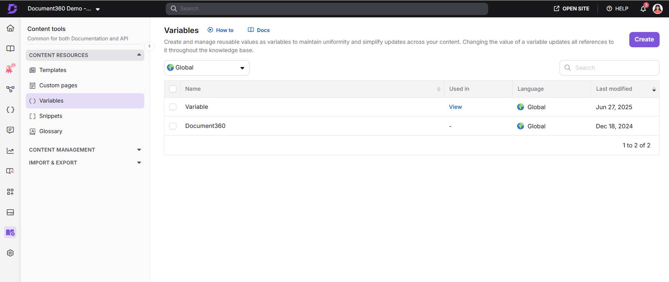The width and height of the screenshot is (669, 282).
Task: Click the globe icon in Document360 row
Action: 521,126
